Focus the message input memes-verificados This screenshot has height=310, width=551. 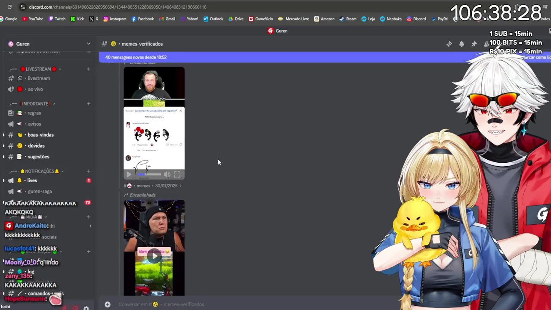point(161,304)
